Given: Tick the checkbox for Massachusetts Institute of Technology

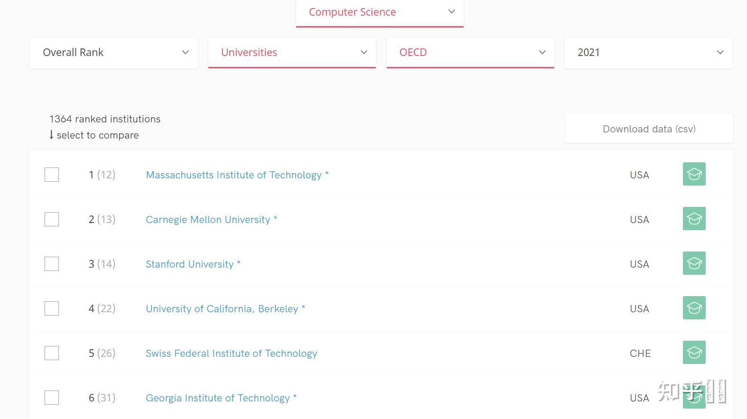Looking at the screenshot, I should (x=52, y=175).
